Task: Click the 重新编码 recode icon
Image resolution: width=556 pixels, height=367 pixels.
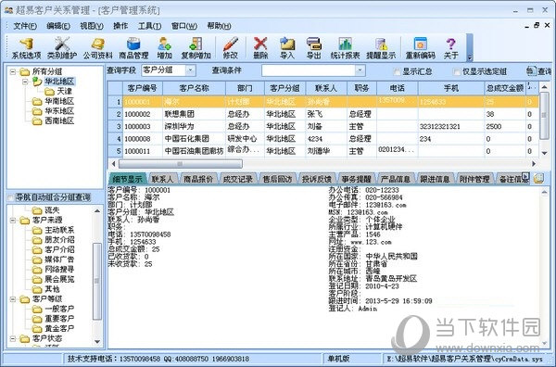Action: point(420,48)
